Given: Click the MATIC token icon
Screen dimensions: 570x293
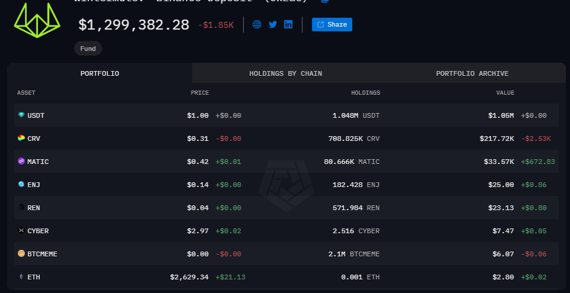Looking at the screenshot, I should [x=21, y=161].
